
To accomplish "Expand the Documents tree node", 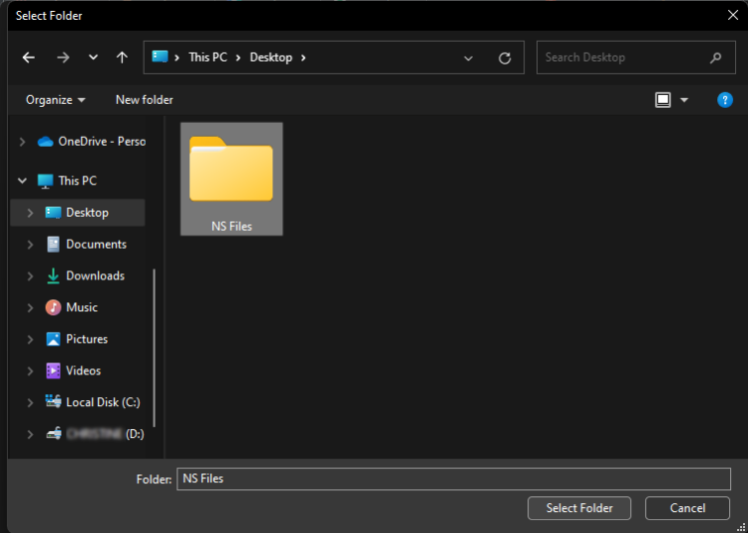I will pos(30,245).
